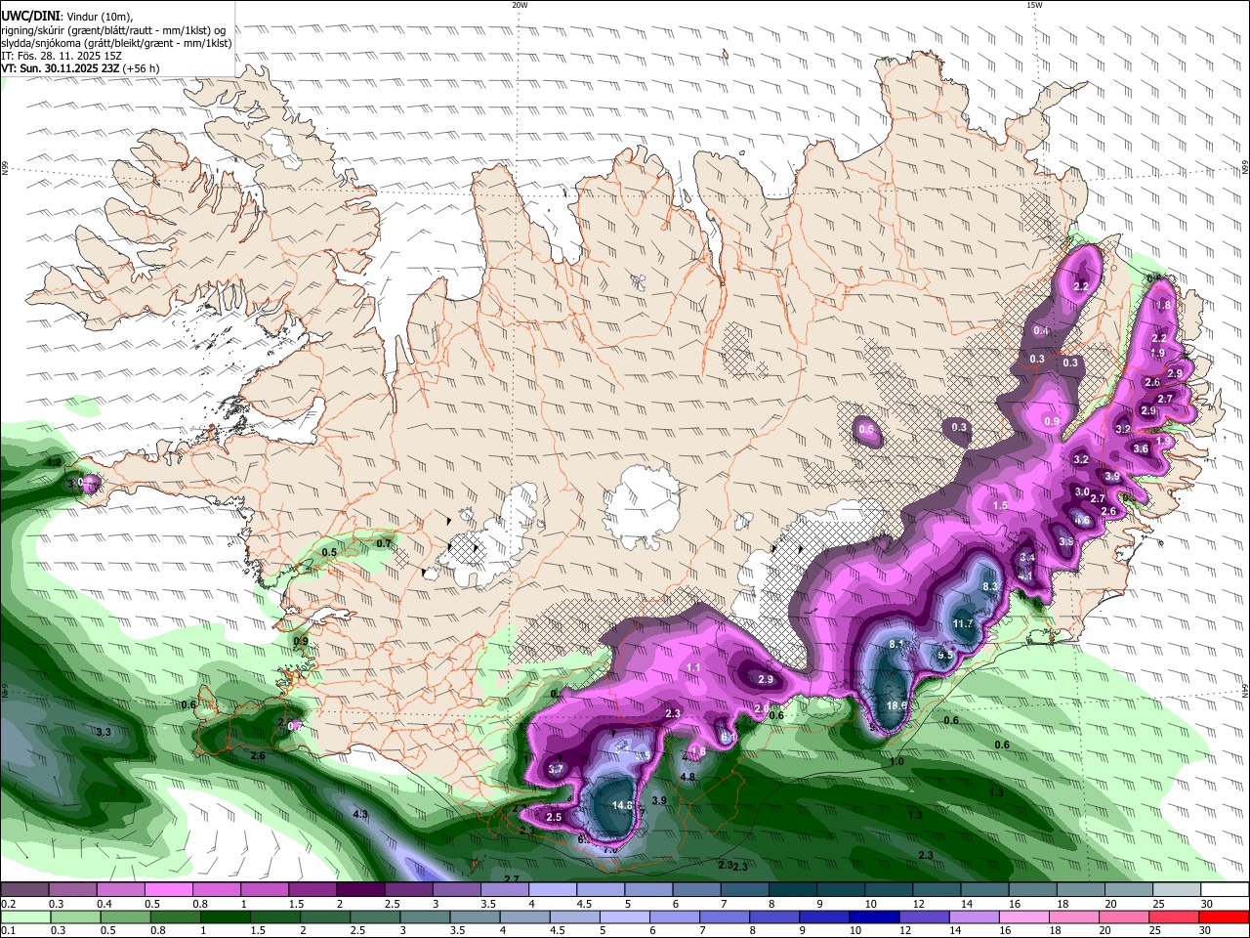Click the dark teal 9 swatch in top legend

(x=840, y=890)
